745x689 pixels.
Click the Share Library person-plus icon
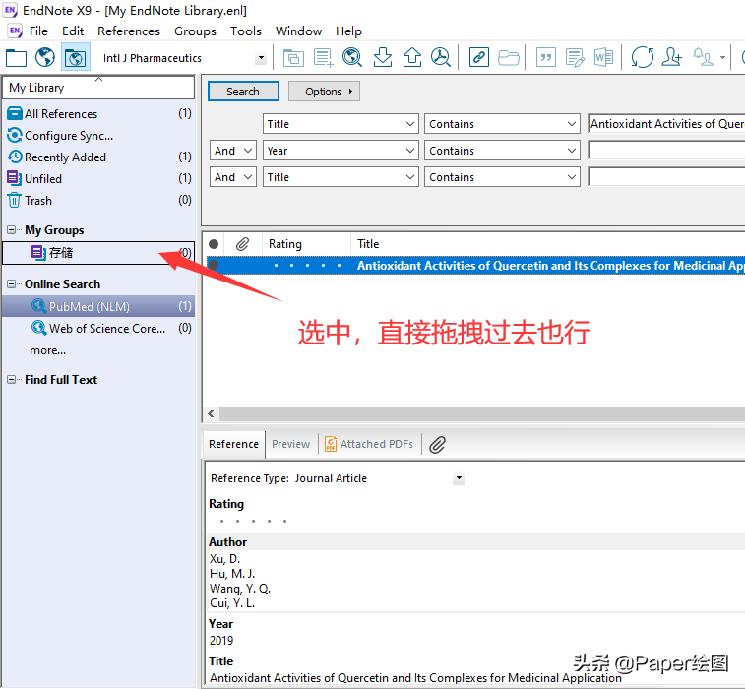(x=672, y=58)
